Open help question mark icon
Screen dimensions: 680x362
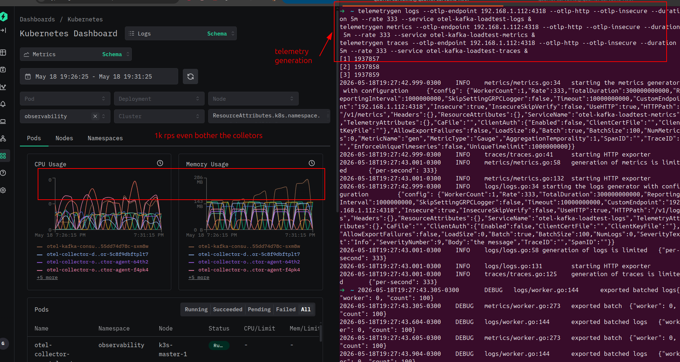[x=3, y=173]
